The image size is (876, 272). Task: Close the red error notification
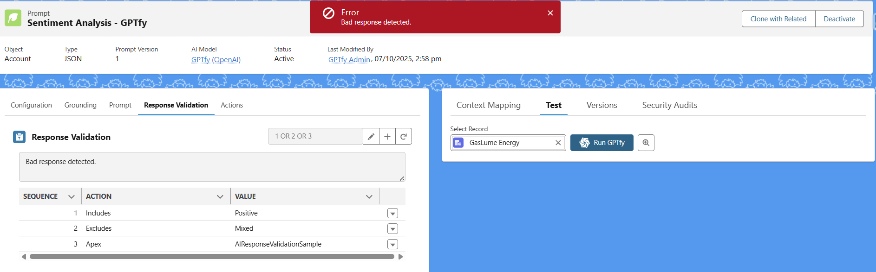click(550, 13)
